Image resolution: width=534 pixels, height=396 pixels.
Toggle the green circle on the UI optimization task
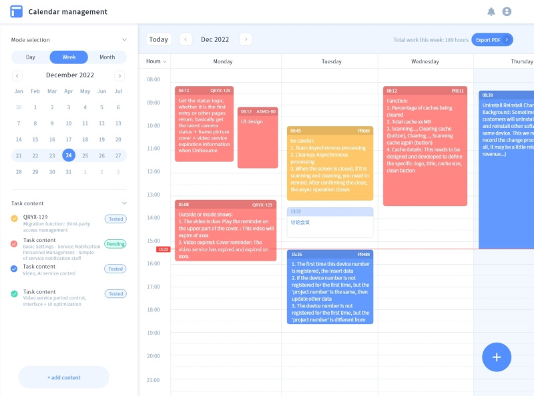click(13, 294)
